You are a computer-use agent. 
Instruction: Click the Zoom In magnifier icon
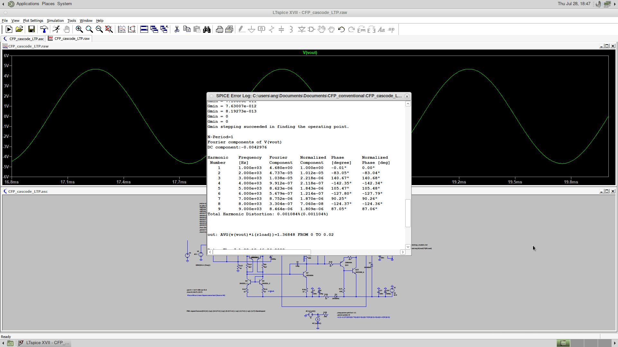[79, 30]
